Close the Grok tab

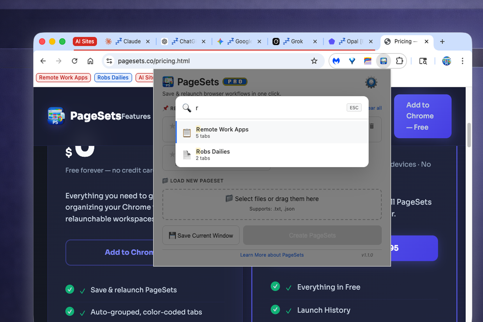click(x=315, y=42)
